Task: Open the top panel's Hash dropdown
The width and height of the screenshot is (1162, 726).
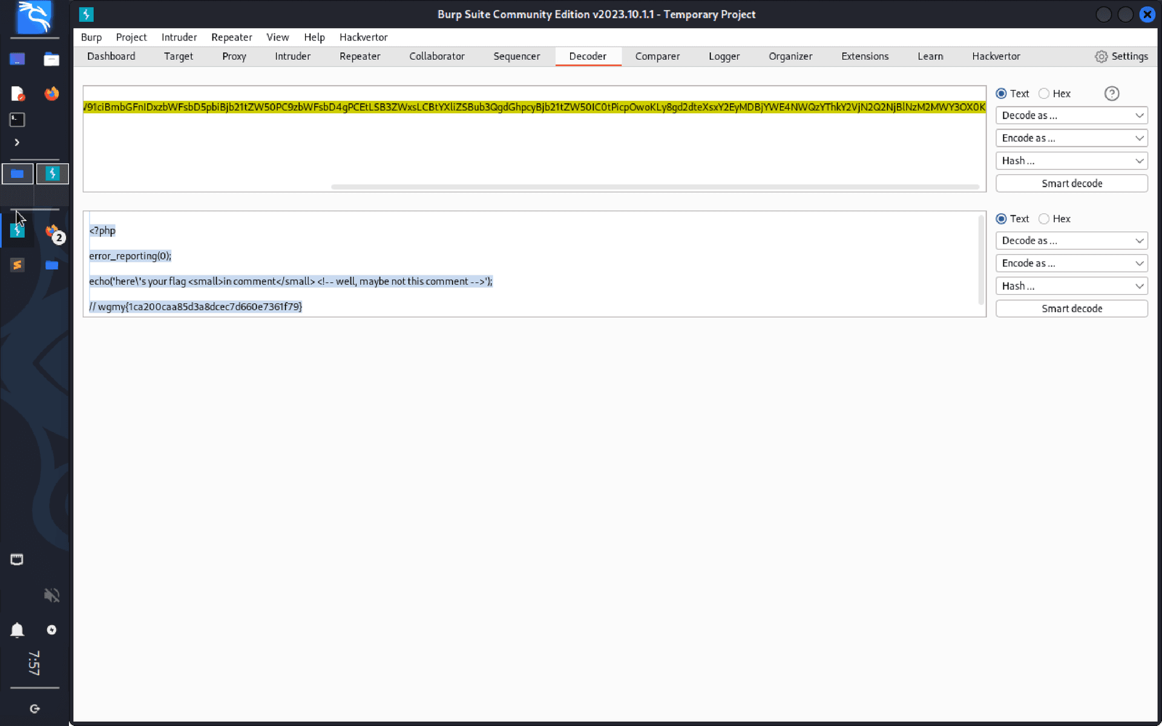Action: [1071, 160]
